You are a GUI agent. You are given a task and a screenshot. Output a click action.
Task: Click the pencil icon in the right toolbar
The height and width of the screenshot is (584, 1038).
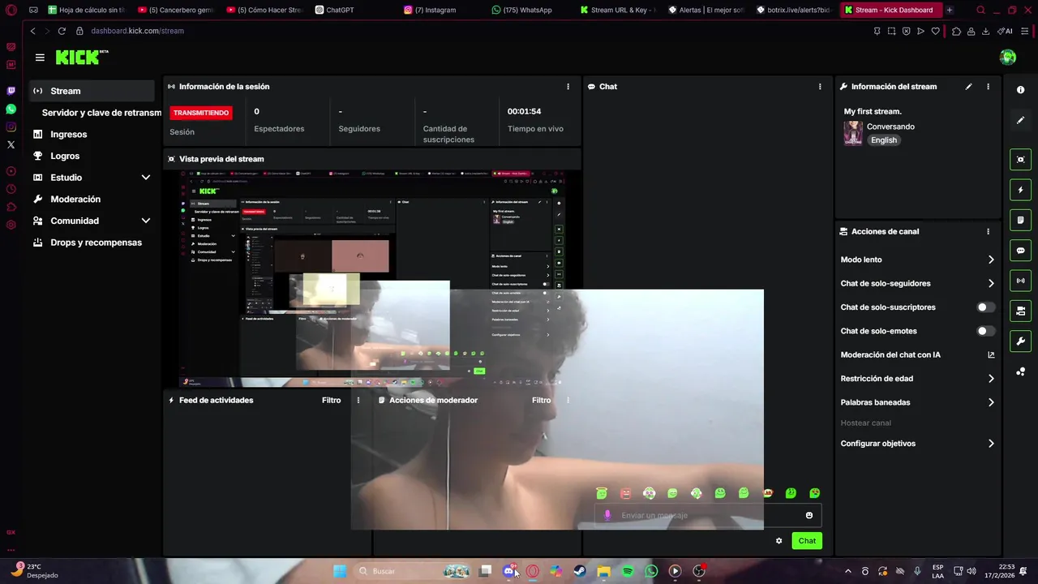(x=1021, y=120)
